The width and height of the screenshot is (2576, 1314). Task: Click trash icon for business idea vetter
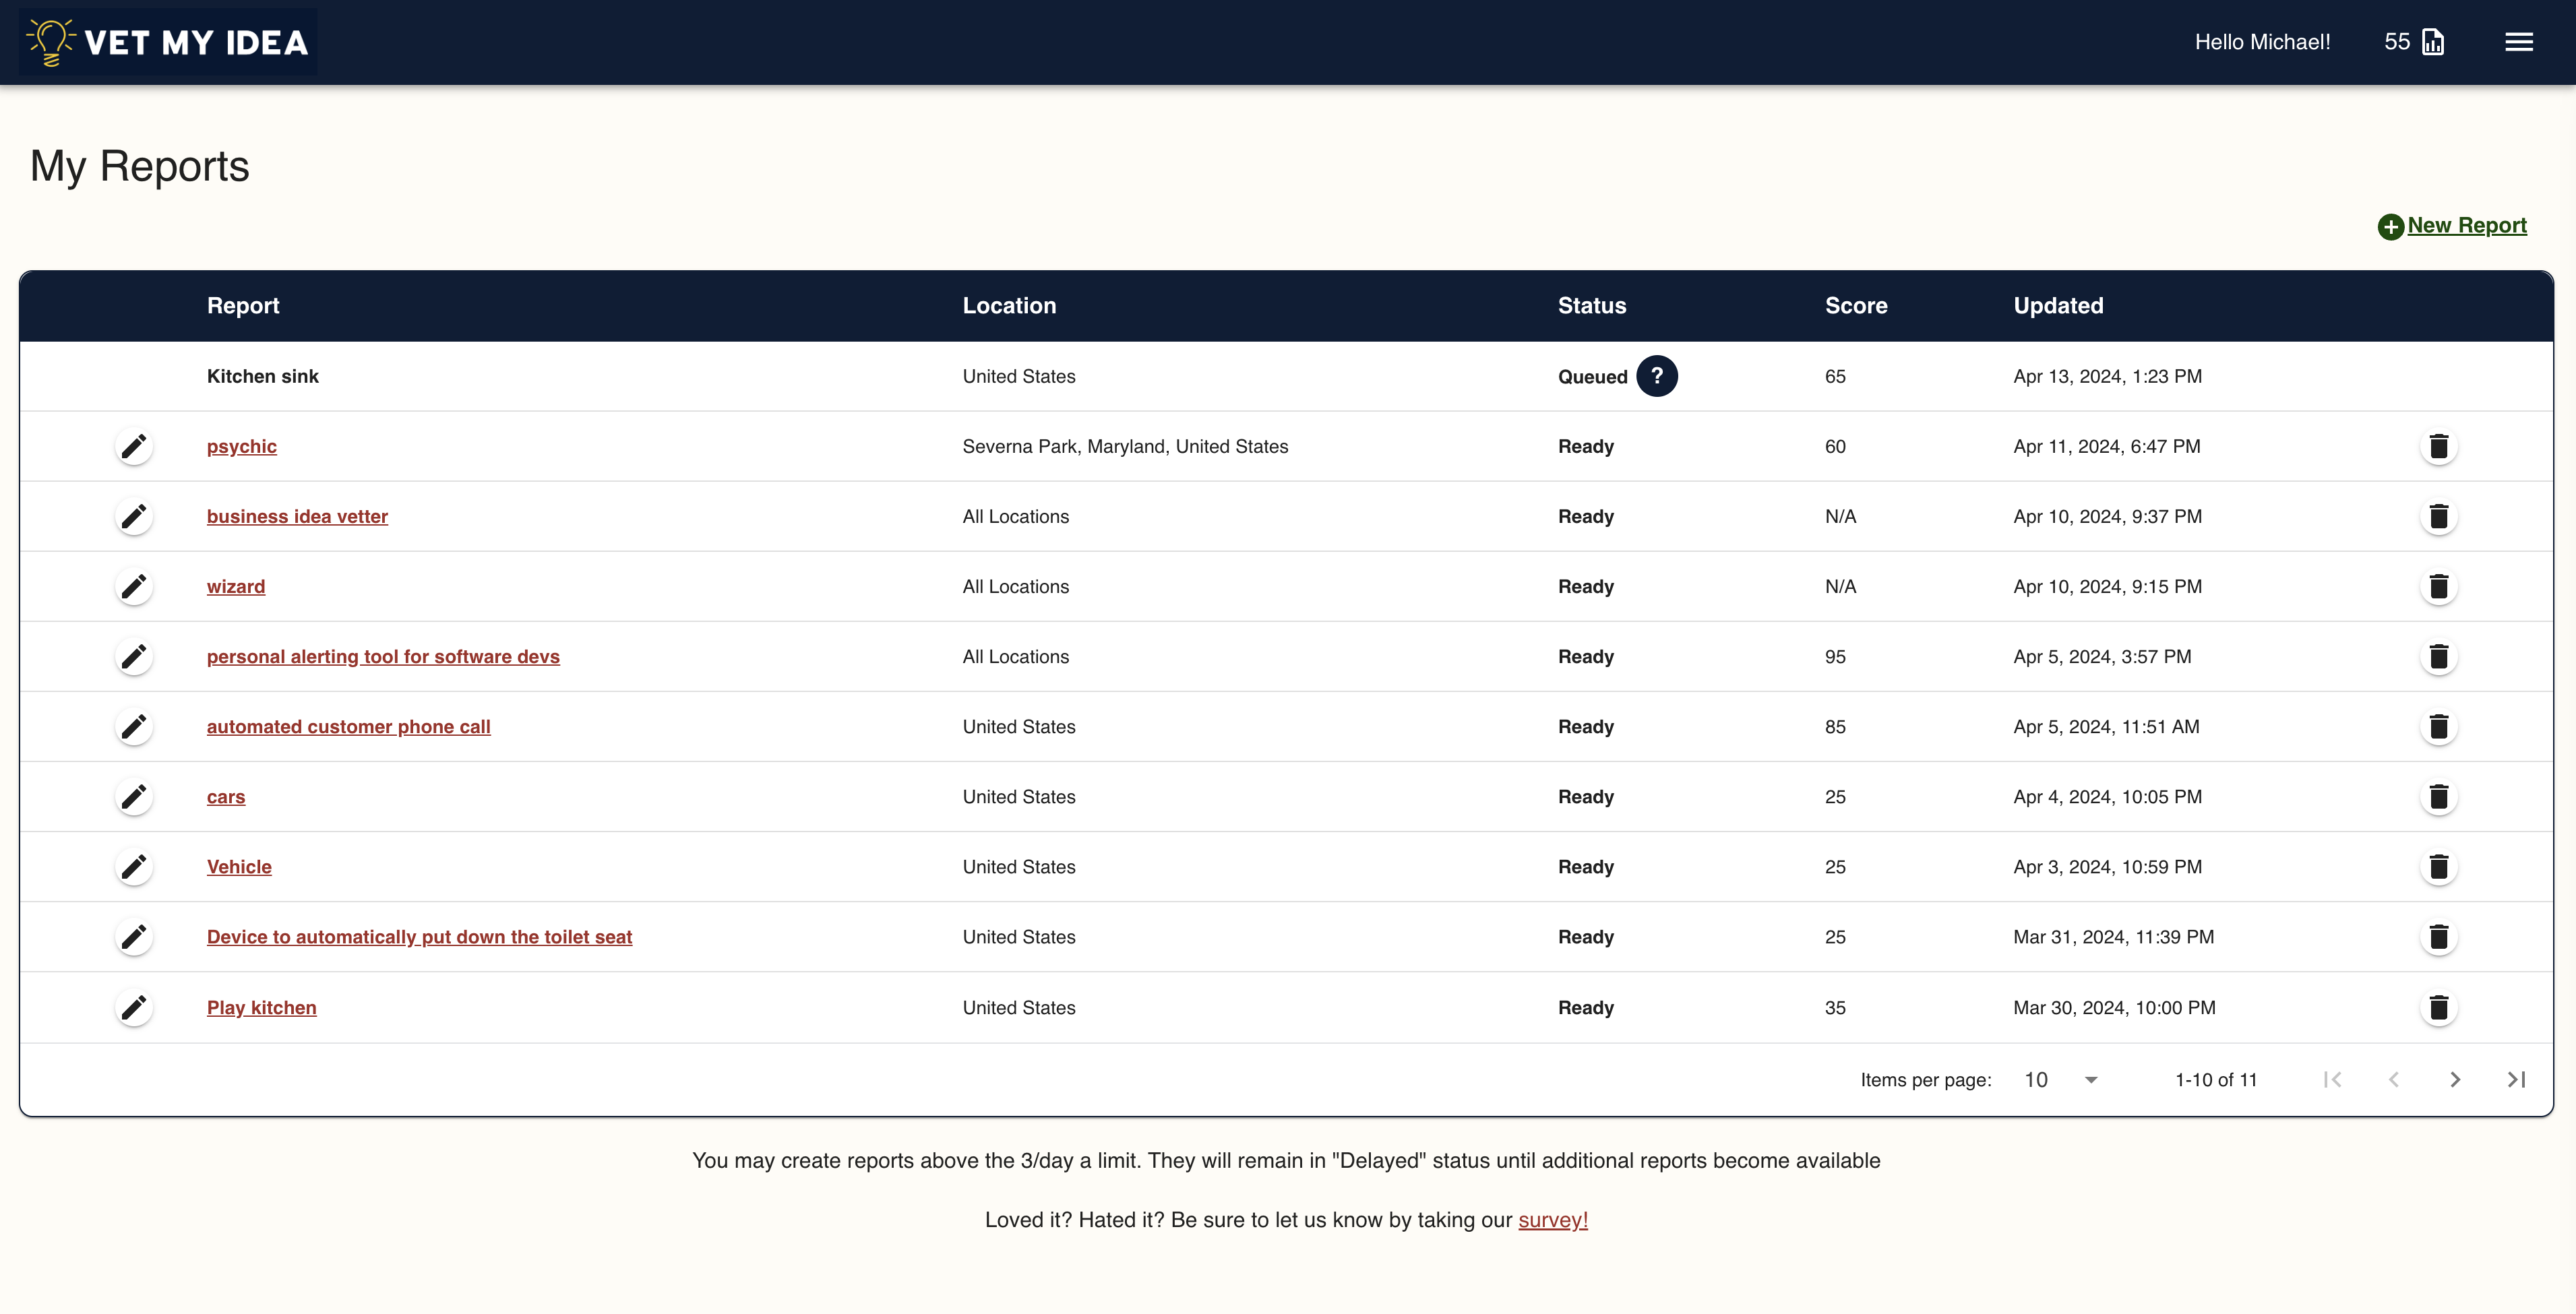2438,517
